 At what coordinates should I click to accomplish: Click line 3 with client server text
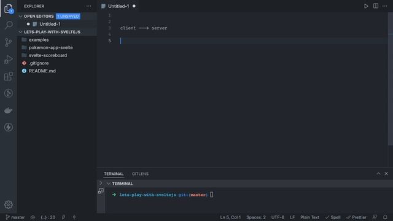pyautogui.click(x=144, y=28)
